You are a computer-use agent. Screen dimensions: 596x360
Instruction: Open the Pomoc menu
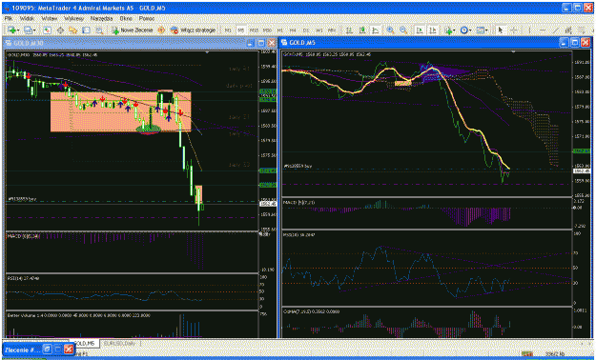146,18
